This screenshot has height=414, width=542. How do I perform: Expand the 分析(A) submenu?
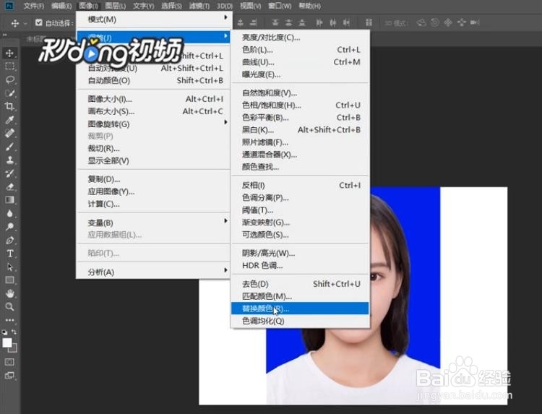154,272
